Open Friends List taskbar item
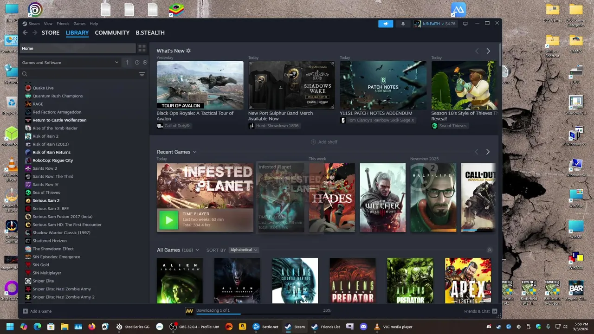This screenshot has width=594, height=334. (x=326, y=327)
